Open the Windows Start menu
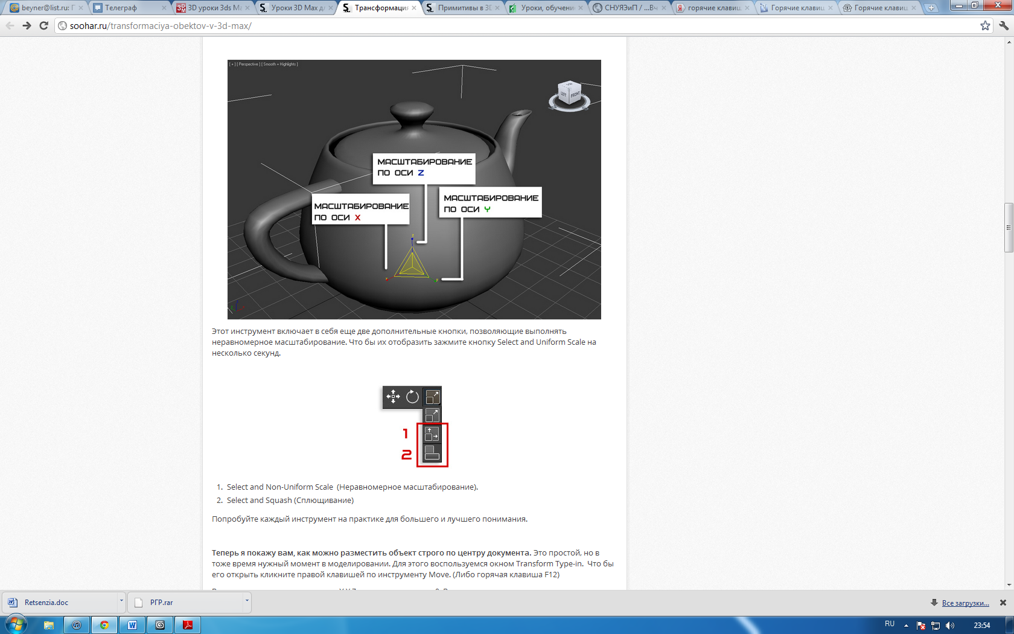The image size is (1014, 634). point(16,624)
